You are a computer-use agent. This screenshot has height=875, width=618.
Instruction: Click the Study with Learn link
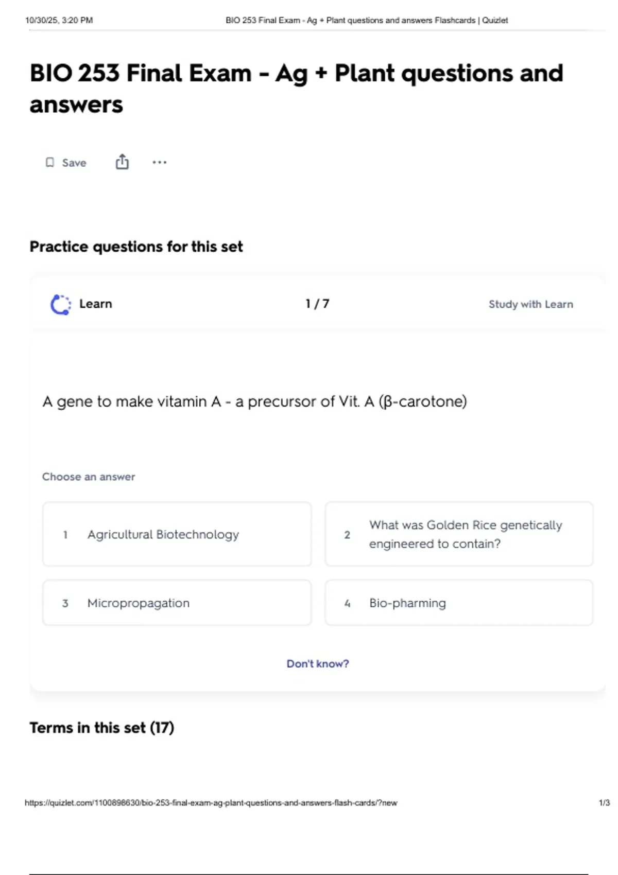(x=530, y=304)
